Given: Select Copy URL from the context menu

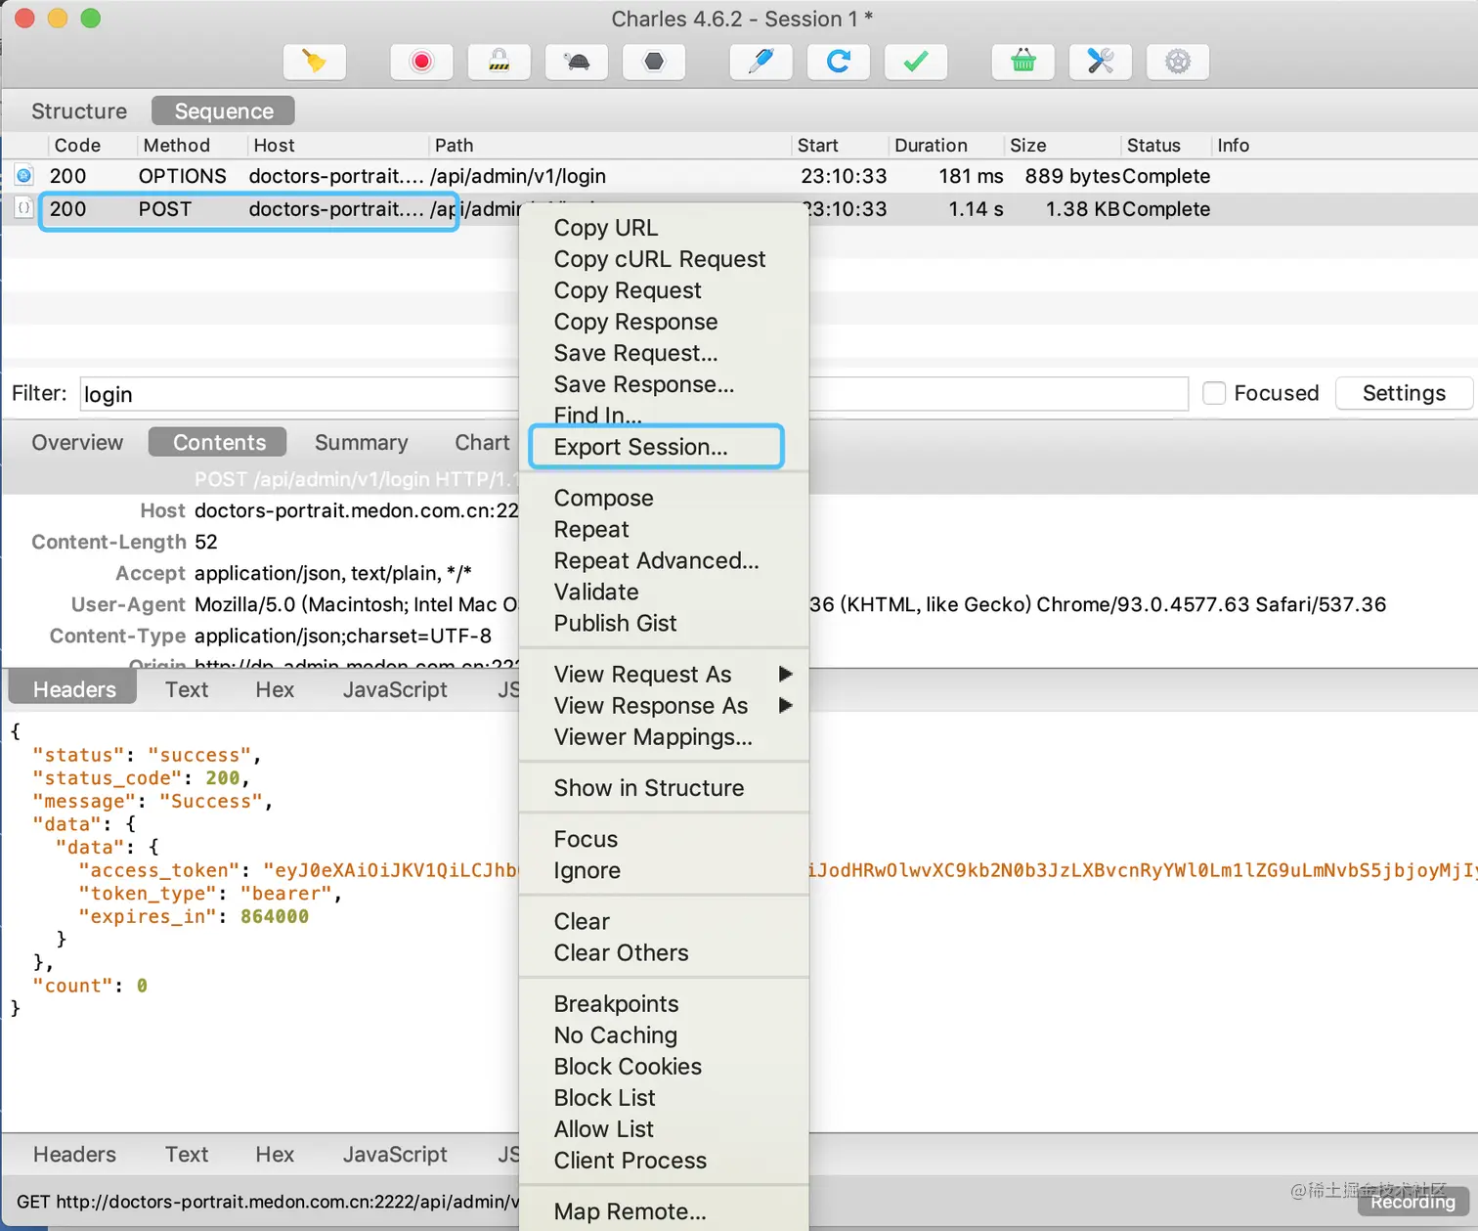Looking at the screenshot, I should [606, 228].
